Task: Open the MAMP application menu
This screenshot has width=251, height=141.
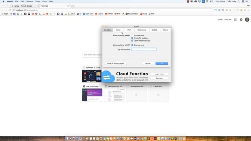Action: coord(10,2)
